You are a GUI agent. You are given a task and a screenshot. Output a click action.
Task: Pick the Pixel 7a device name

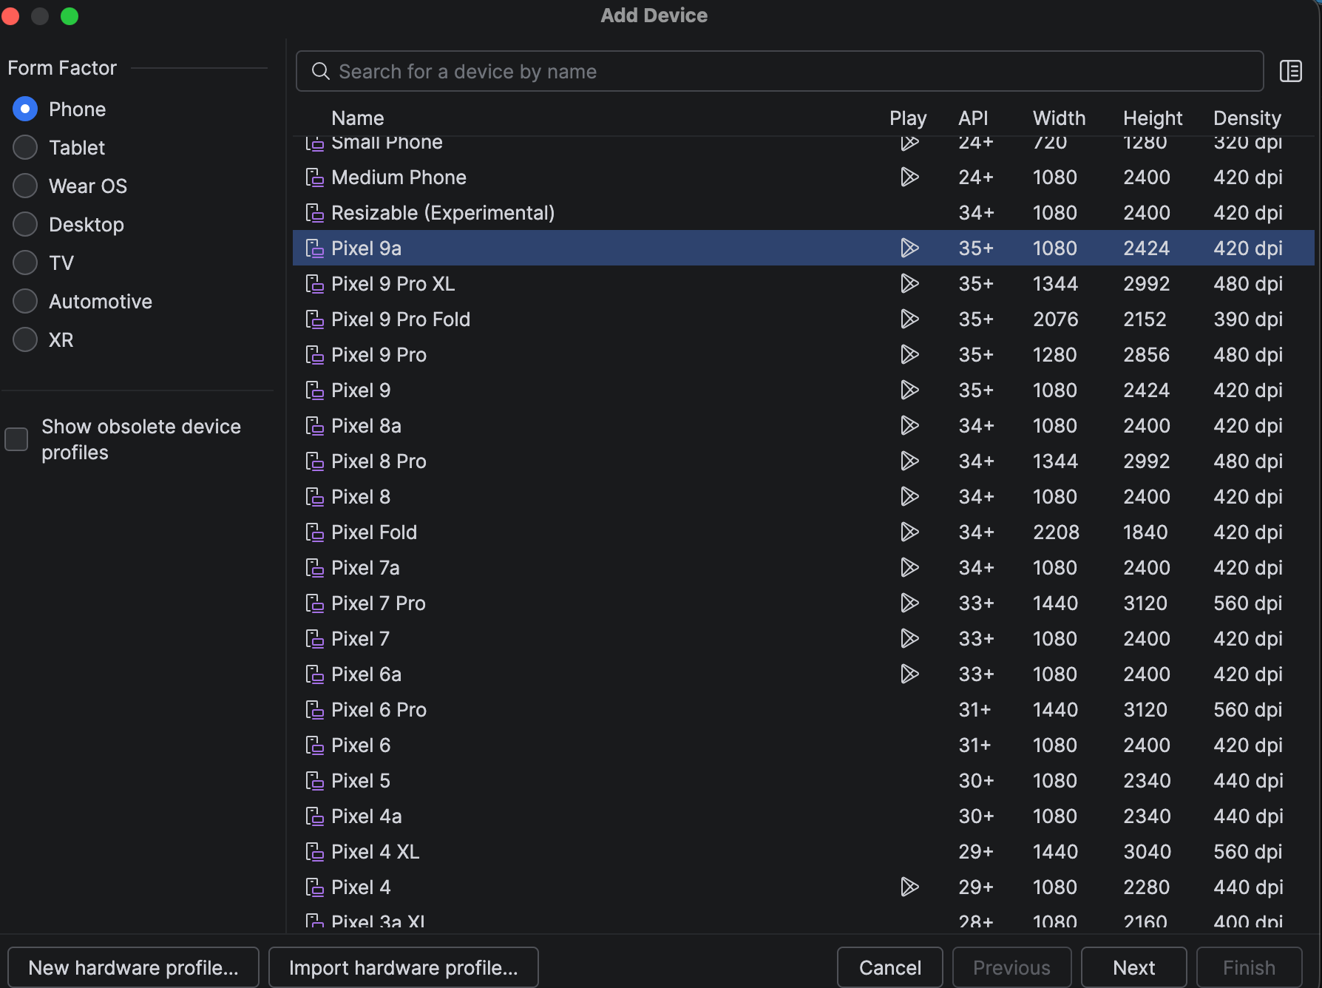[x=365, y=568]
